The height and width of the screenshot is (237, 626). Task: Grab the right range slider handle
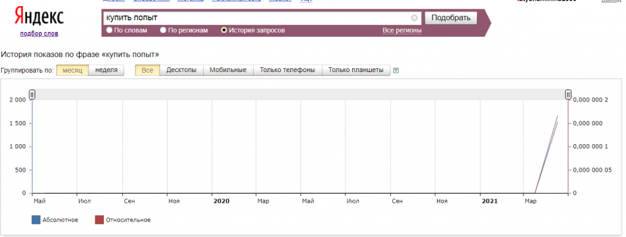click(568, 95)
